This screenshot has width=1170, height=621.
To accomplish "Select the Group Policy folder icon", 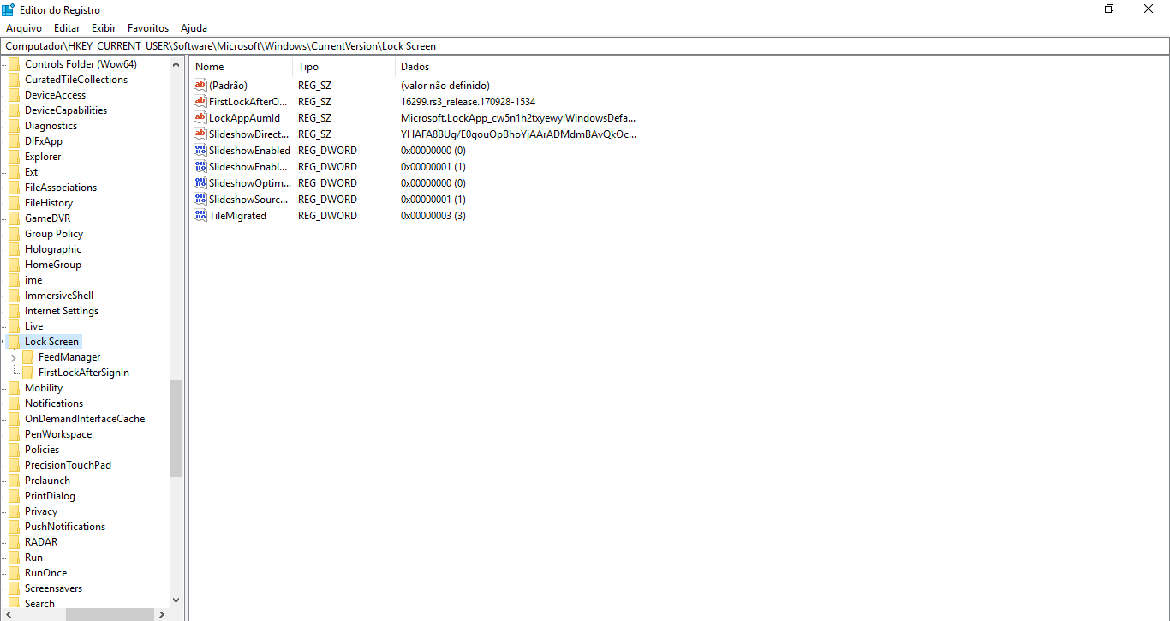I will click(x=14, y=234).
